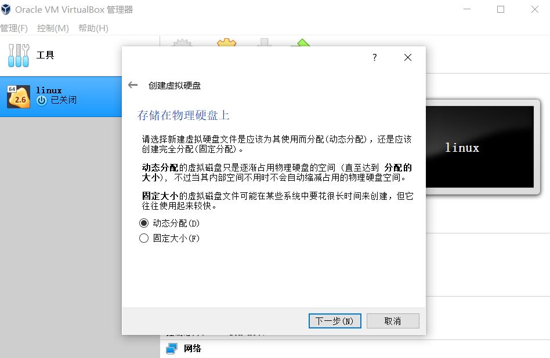The image size is (550, 358).
Task: Select the 动态分配(D) radio option
Action: [x=144, y=223]
